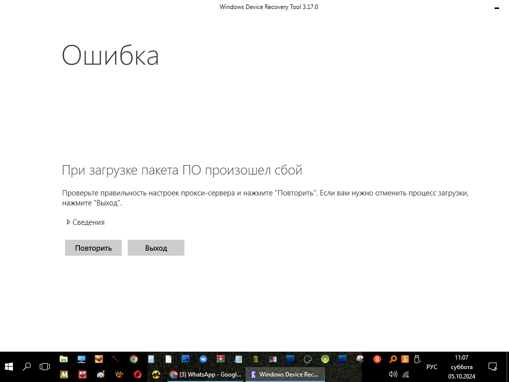
Task: Open the blue dual-panel file manager icon
Action: click(x=186, y=359)
